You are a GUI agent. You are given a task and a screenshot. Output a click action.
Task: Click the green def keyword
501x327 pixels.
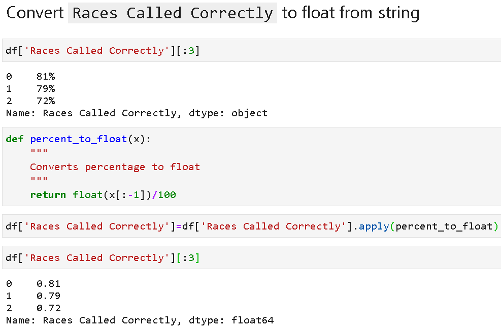[15, 139]
